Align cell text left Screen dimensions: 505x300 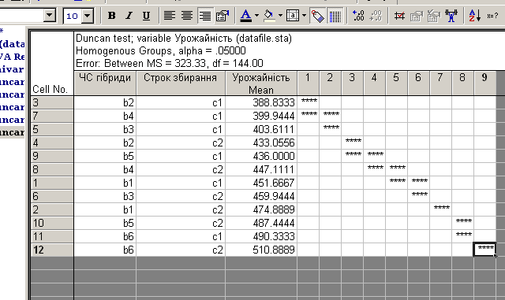170,16
